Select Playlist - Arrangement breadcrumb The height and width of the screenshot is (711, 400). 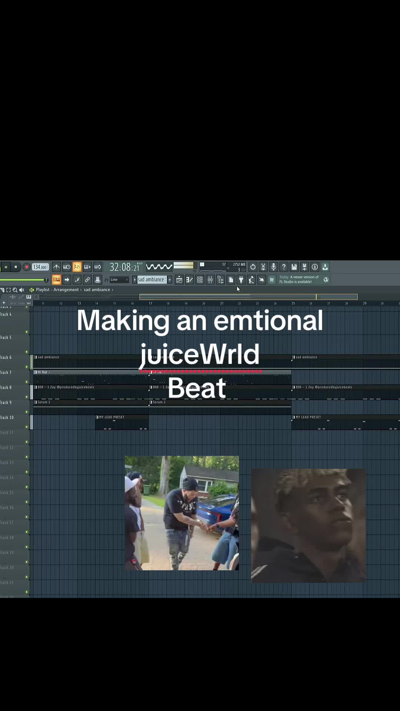(57, 290)
